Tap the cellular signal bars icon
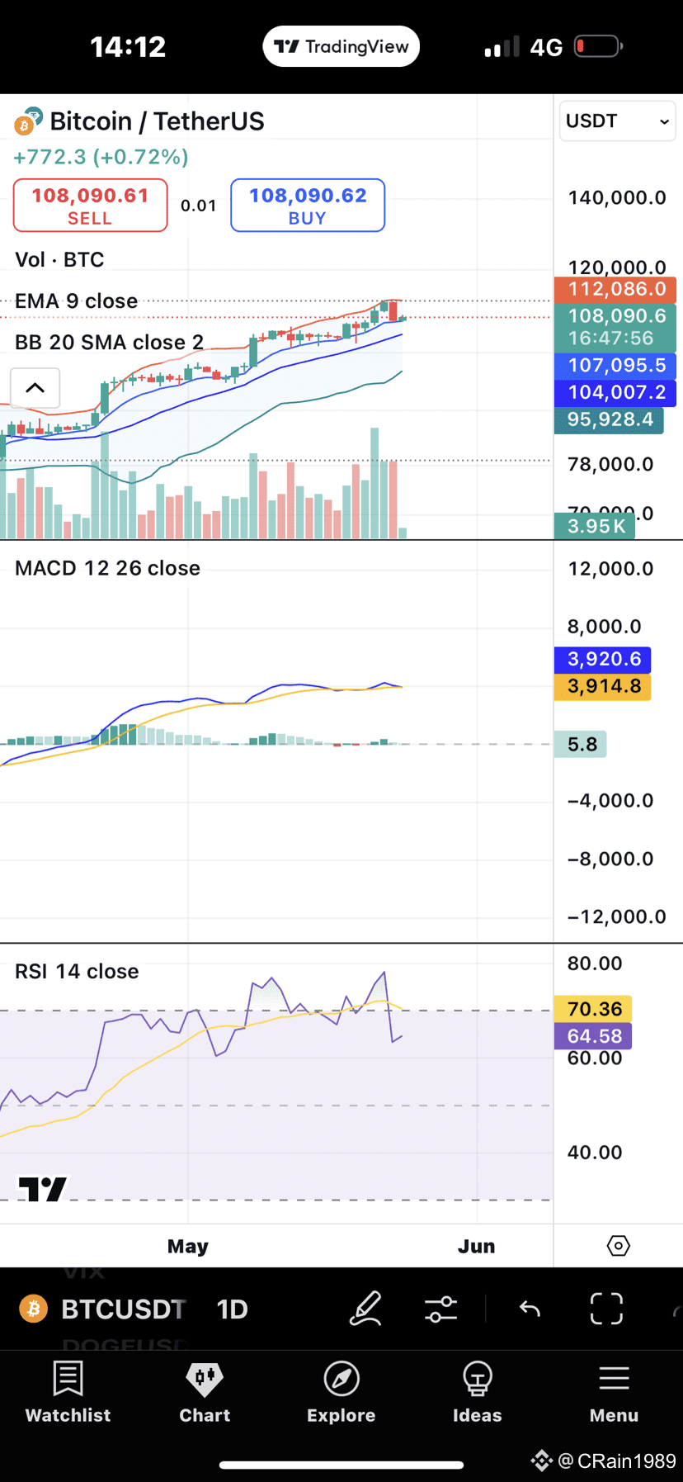 (502, 46)
